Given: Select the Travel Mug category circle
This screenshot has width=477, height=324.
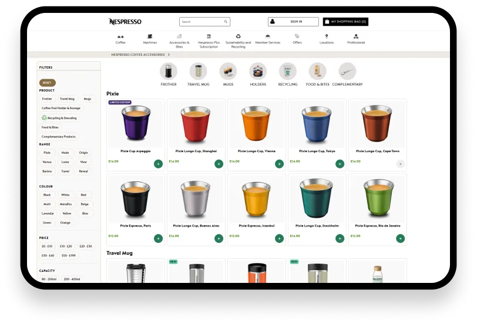Looking at the screenshot, I should click(x=199, y=71).
